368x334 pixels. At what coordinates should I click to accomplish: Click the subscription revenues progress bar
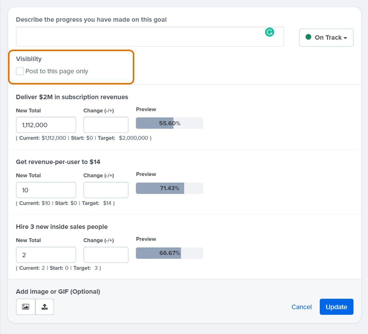tap(169, 123)
